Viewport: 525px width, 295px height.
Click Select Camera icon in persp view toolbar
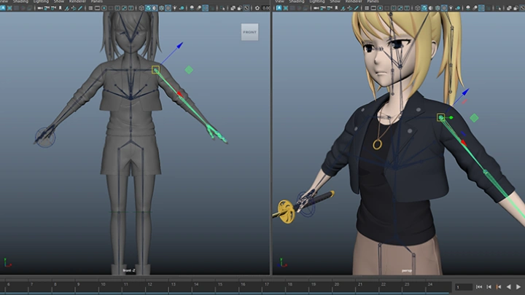click(316, 8)
